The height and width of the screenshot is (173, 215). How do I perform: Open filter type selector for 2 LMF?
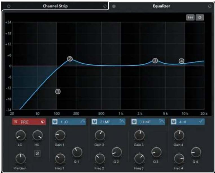122,121
